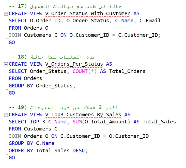The image size is (186, 168).
Task: Click O.Total_Amount inside the SUM
Action: point(106,122)
